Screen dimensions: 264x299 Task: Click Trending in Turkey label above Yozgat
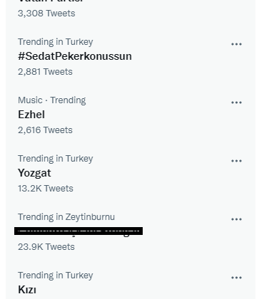(56, 159)
